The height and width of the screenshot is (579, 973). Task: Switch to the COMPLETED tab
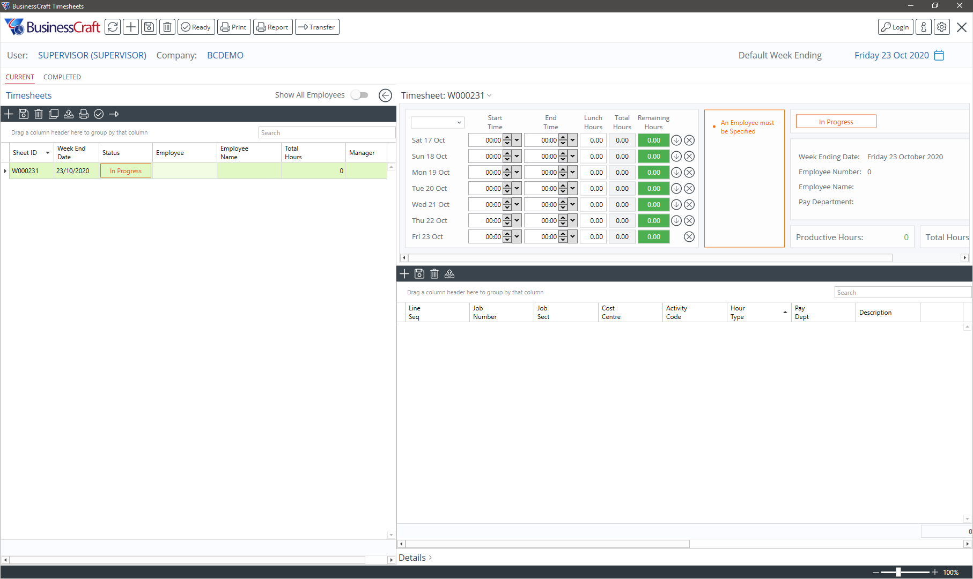pos(62,77)
